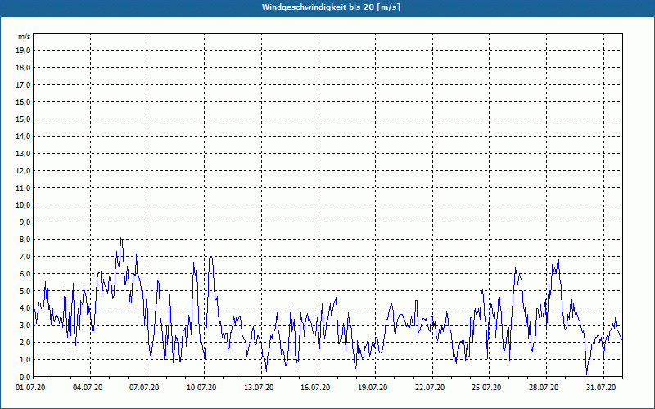Click the '11,0' y-axis label

tap(23, 188)
